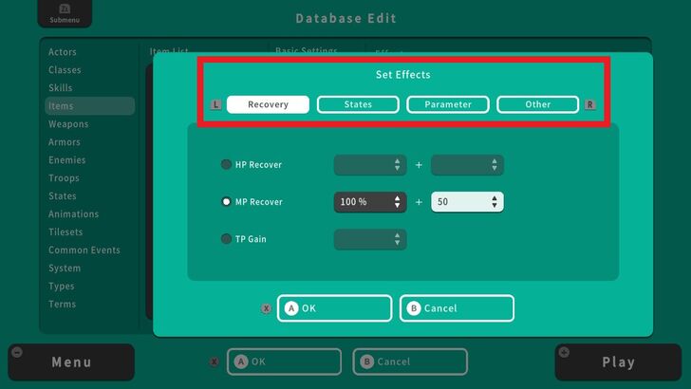Select the HP Recover radio button
The height and width of the screenshot is (389, 691).
(226, 165)
